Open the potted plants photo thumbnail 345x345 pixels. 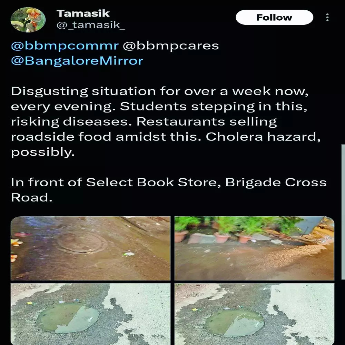254,248
